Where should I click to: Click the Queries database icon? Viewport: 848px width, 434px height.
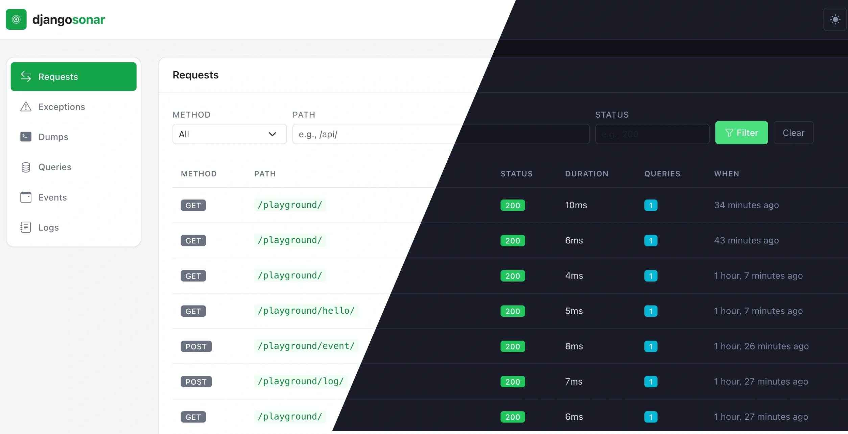pos(26,167)
